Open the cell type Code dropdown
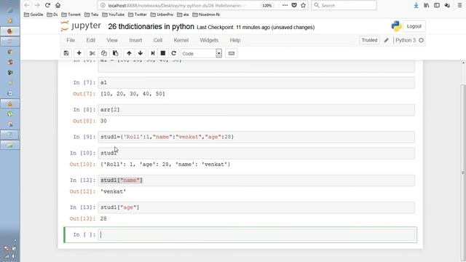The height and width of the screenshot is (262, 466). (201, 53)
